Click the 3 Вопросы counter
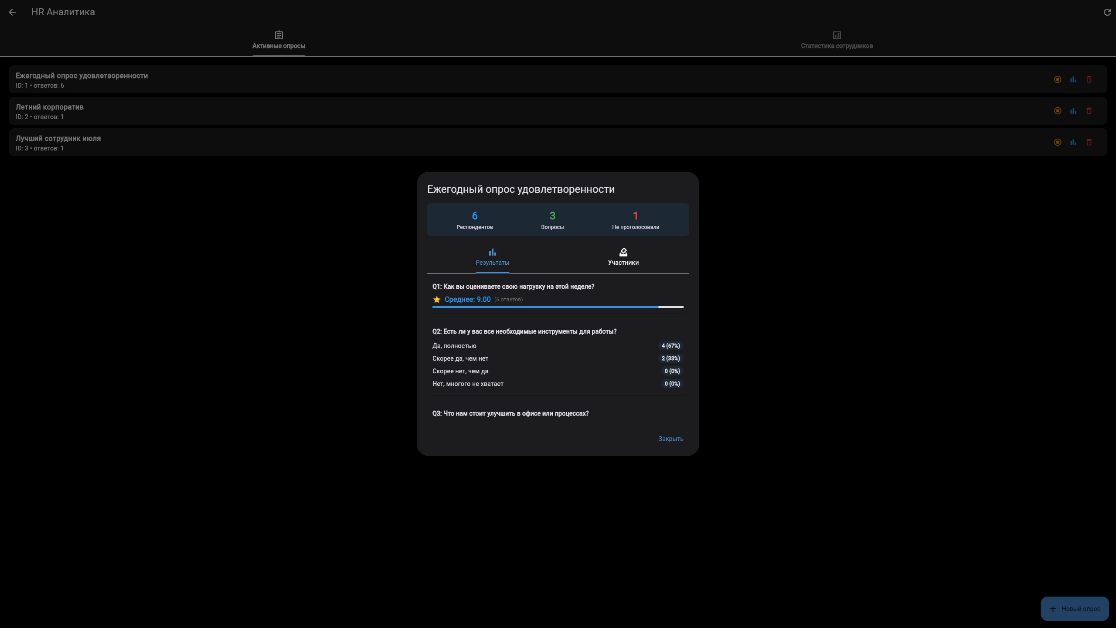 [552, 220]
